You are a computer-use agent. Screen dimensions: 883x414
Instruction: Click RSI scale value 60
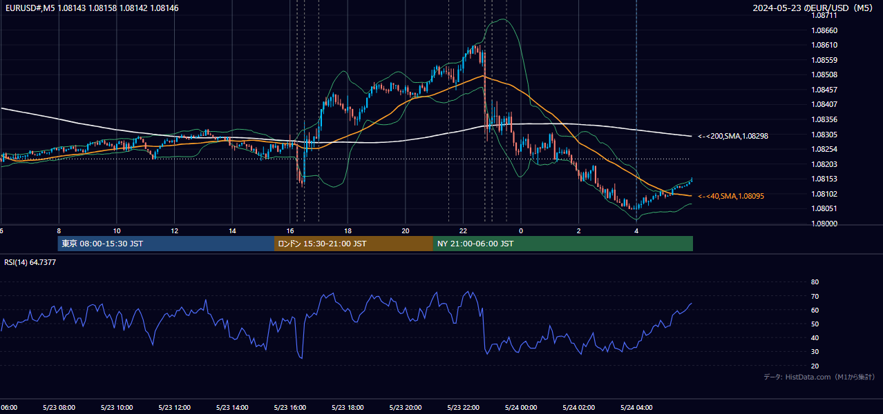pyautogui.click(x=815, y=310)
